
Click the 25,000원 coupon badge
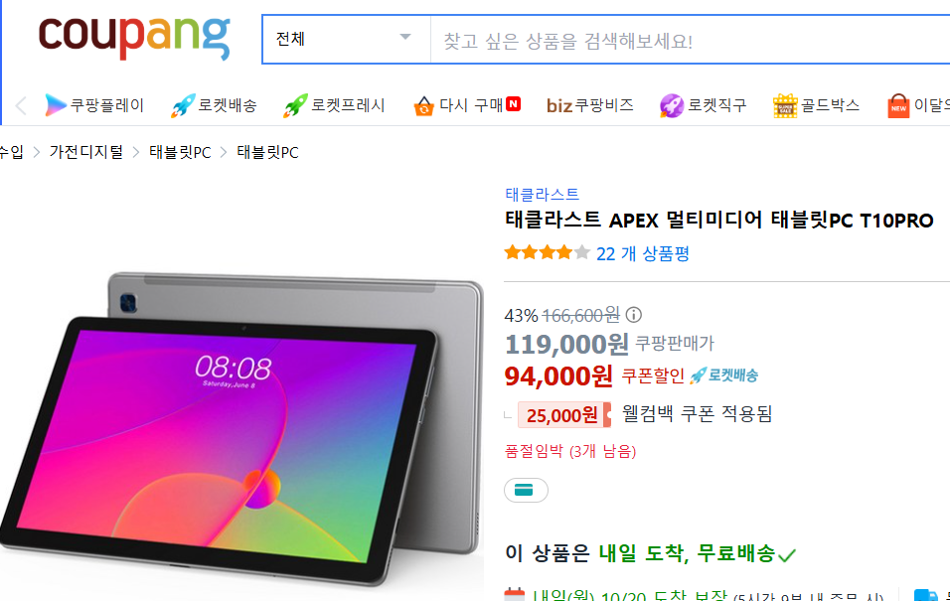tap(563, 415)
